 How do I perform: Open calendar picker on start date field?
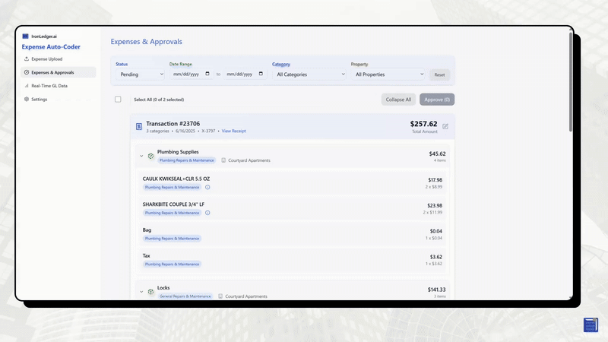pos(207,74)
